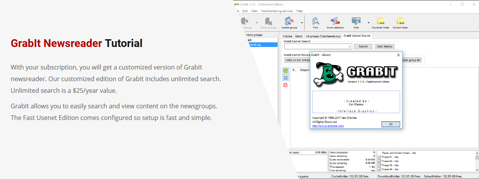Click the 'Time elapsed :' statistic label
This screenshot has height=179, width=479.
[x=338, y=167]
